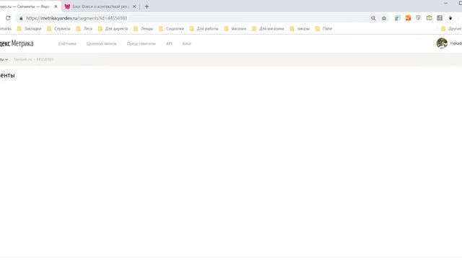The height and width of the screenshot is (260, 462).
Task: Expand the counter selector chevron in breadcrumb
Action: [x=6, y=59]
